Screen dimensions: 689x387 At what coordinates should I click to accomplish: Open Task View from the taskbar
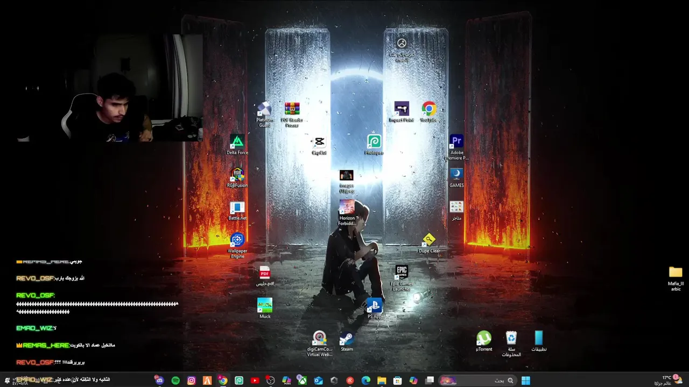point(430,381)
